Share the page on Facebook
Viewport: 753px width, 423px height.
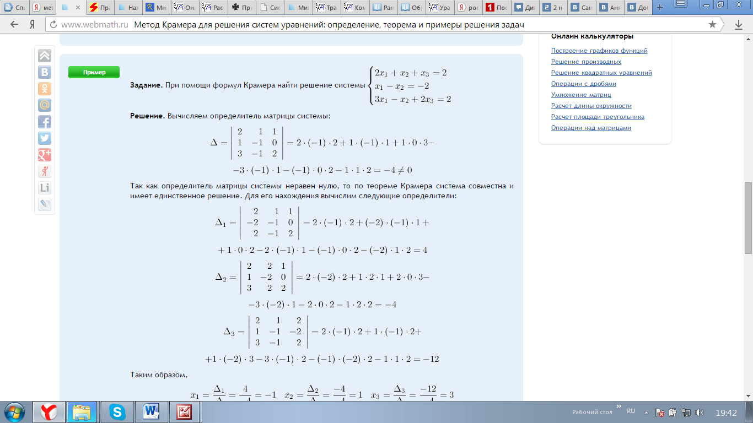(x=45, y=122)
